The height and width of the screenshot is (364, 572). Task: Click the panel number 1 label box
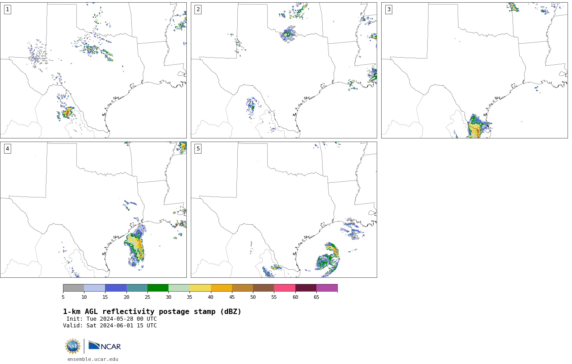[x=8, y=9]
